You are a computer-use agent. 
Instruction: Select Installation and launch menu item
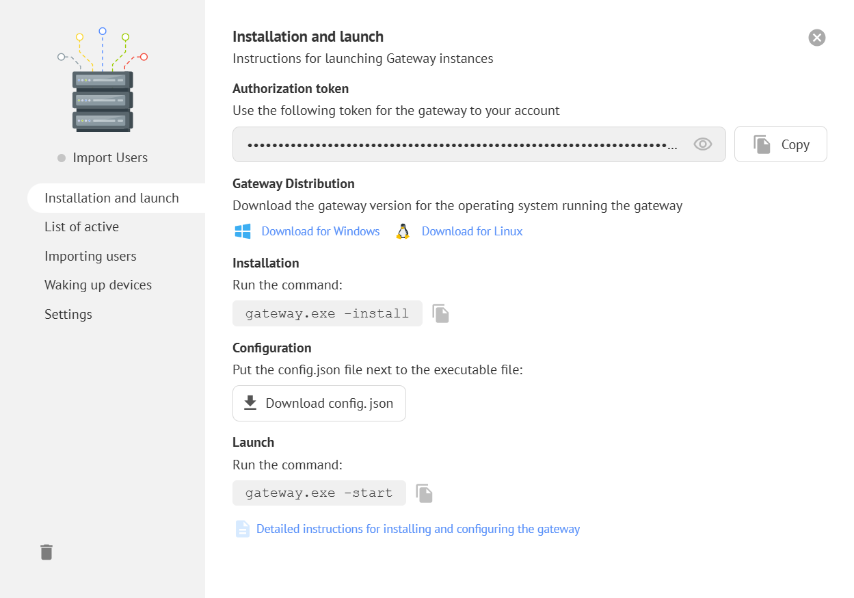111,198
